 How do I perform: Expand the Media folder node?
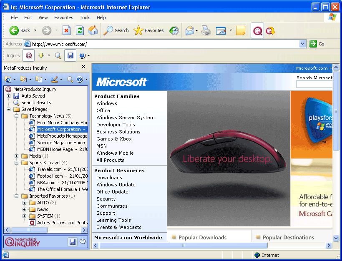17,156
